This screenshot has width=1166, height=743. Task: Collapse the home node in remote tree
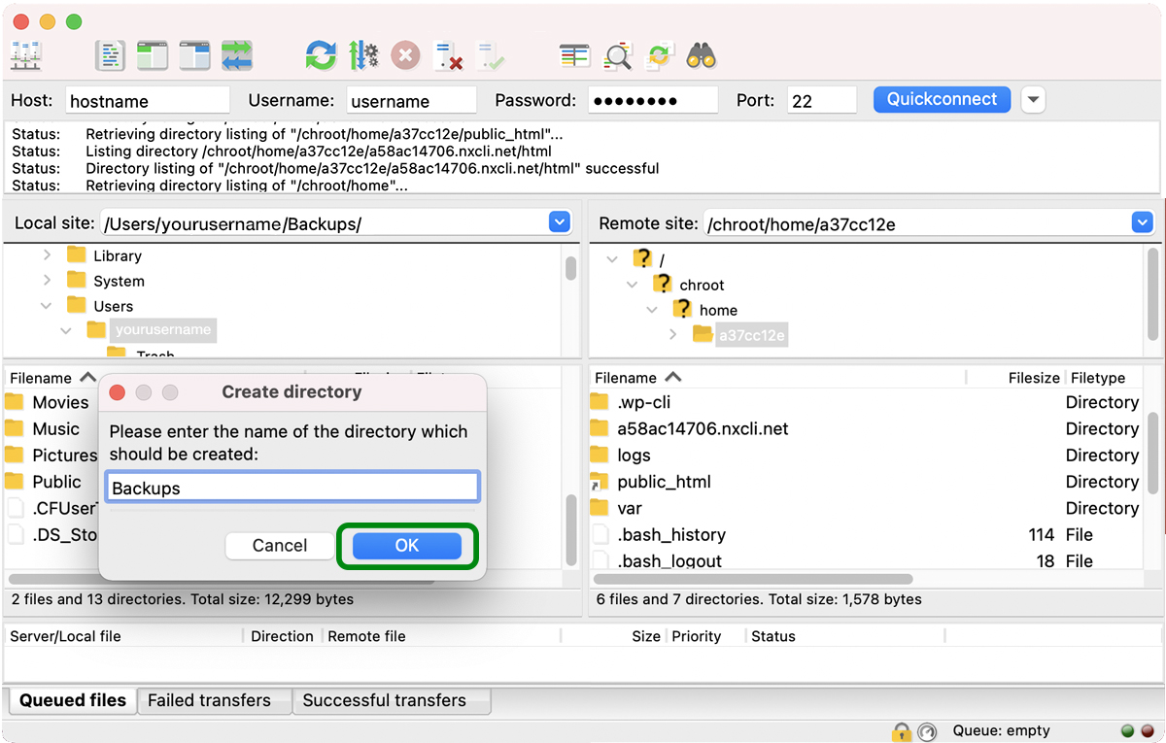(x=653, y=310)
